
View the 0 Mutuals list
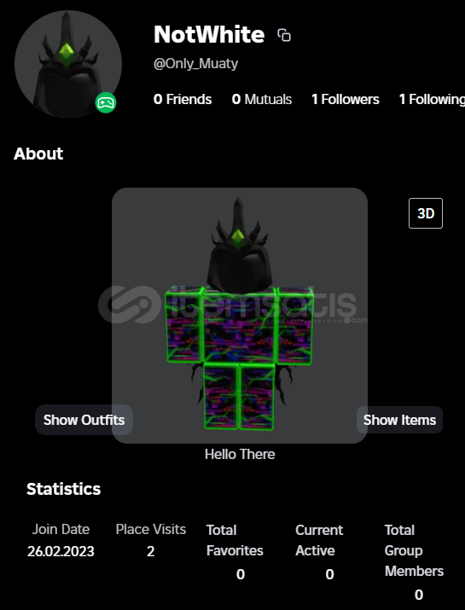[262, 99]
